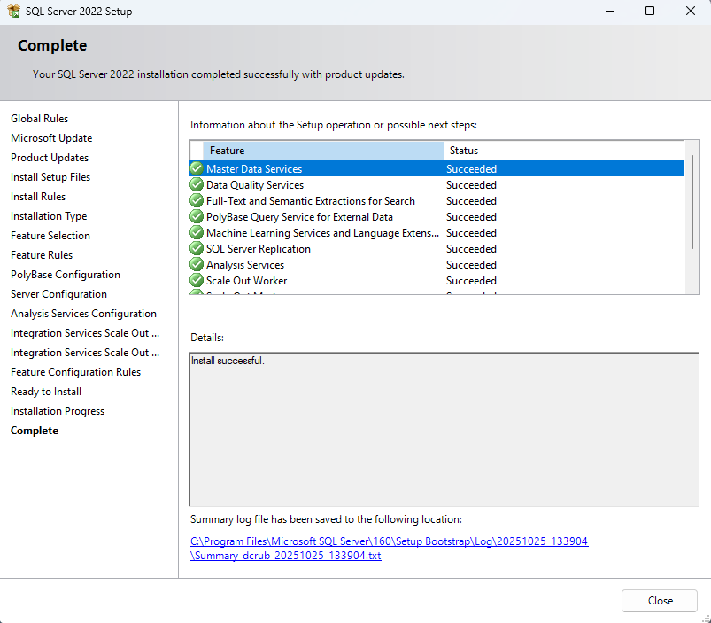Image resolution: width=711 pixels, height=623 pixels.
Task: Click the Ready to Install step
Action: pyautogui.click(x=46, y=392)
